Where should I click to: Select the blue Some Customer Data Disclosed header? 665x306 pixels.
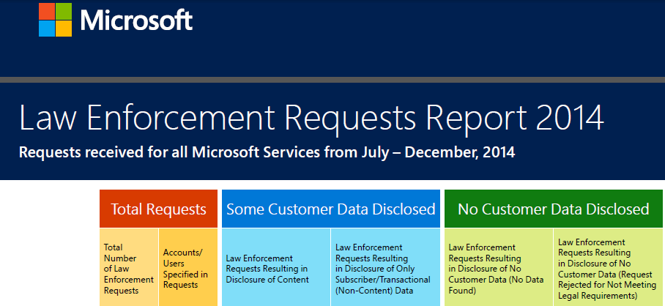[x=330, y=209]
